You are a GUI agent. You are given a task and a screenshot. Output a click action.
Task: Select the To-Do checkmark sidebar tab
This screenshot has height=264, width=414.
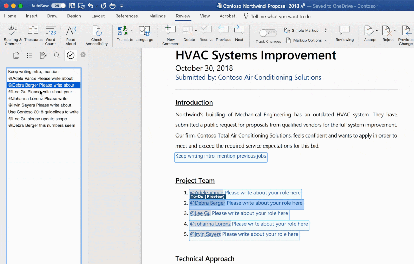tap(70, 55)
